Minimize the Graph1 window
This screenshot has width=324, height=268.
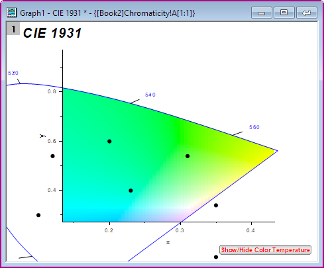[262, 13]
